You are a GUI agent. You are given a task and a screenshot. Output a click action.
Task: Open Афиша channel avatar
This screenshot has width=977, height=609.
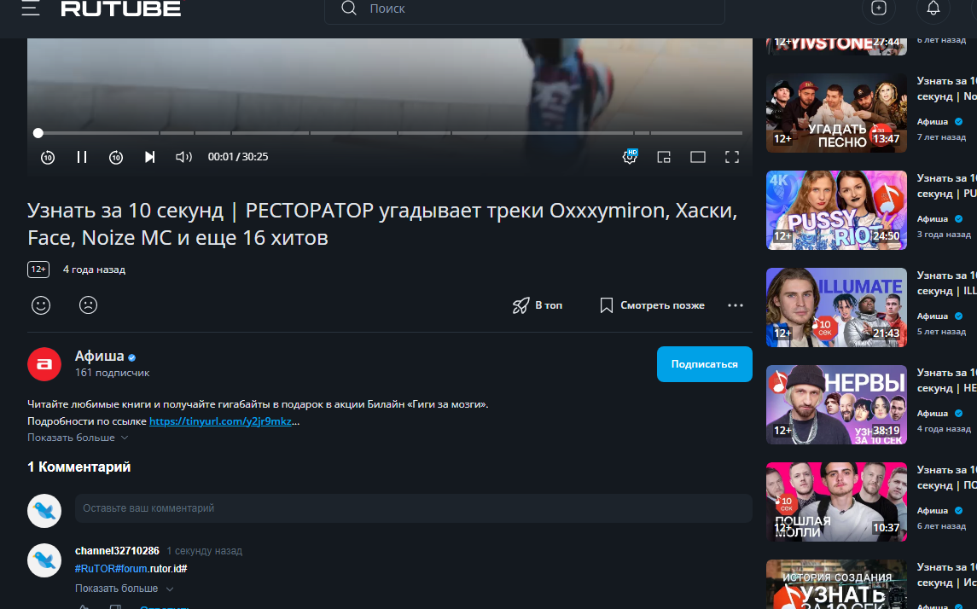coord(44,364)
